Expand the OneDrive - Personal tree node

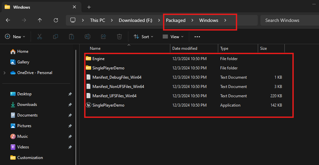click(4, 73)
